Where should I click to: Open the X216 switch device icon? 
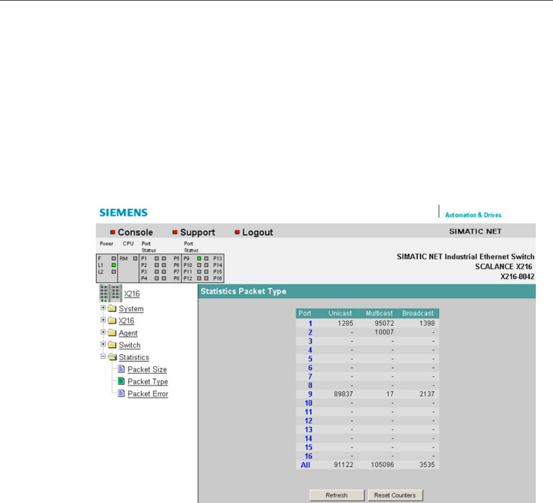111,293
